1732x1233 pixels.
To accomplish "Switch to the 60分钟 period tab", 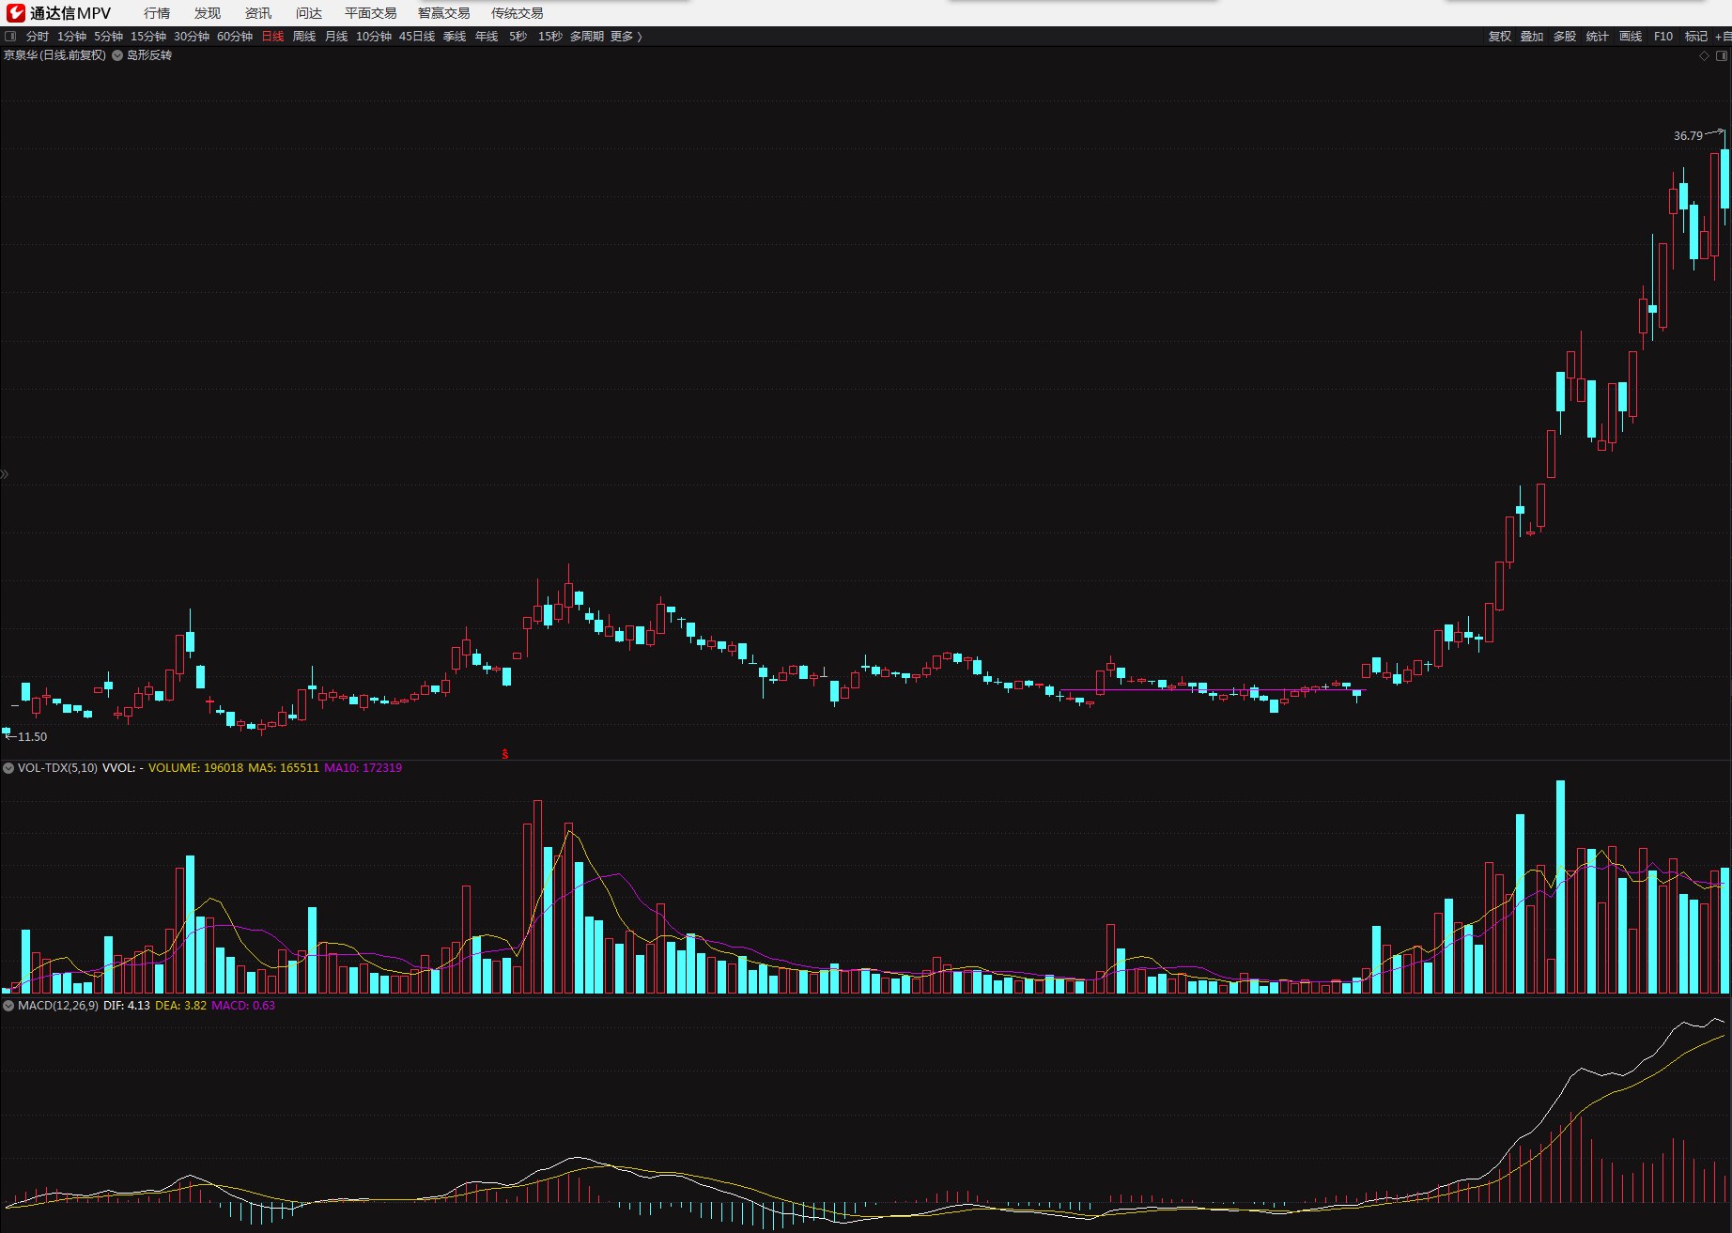I will click(x=235, y=37).
